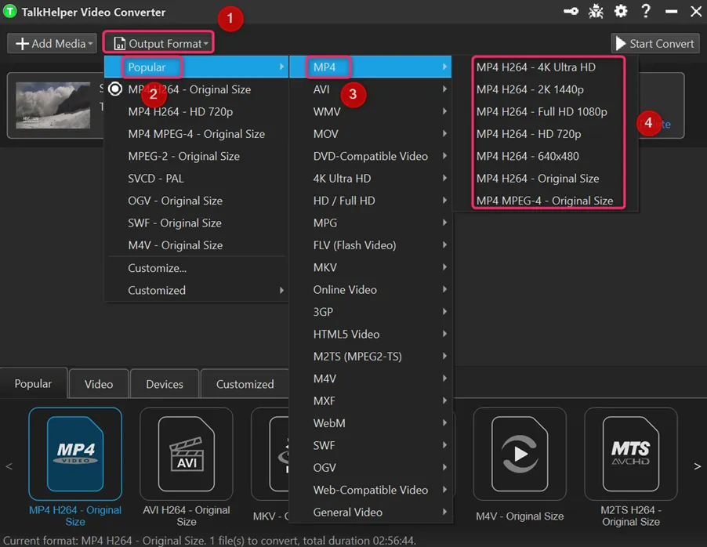Expand DVD-Compatible Video submenu
This screenshot has height=547, width=707.
click(370, 156)
